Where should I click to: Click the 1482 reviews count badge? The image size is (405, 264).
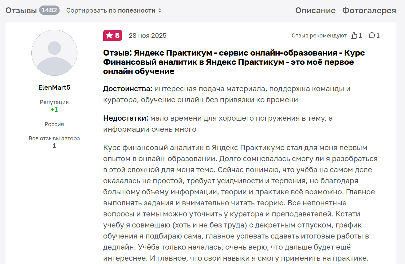pyautogui.click(x=49, y=10)
